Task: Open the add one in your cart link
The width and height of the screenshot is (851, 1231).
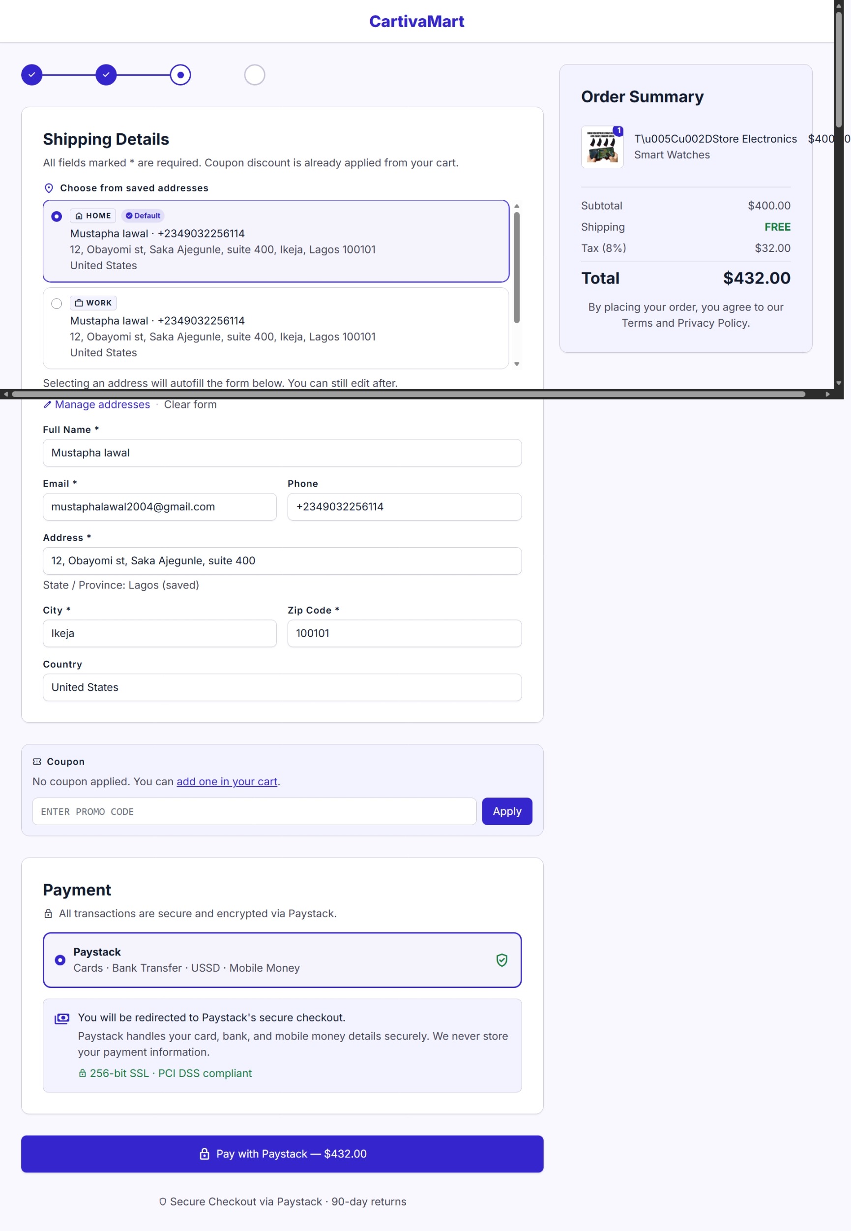Action: coord(227,781)
